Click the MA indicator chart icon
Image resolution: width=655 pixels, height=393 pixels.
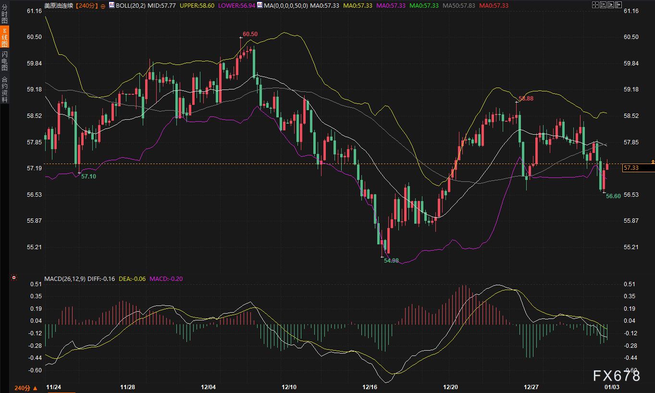[260, 5]
